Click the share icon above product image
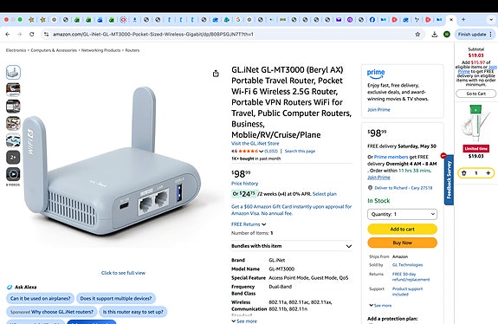Image resolution: width=498 pixels, height=324 pixels. 216,74
